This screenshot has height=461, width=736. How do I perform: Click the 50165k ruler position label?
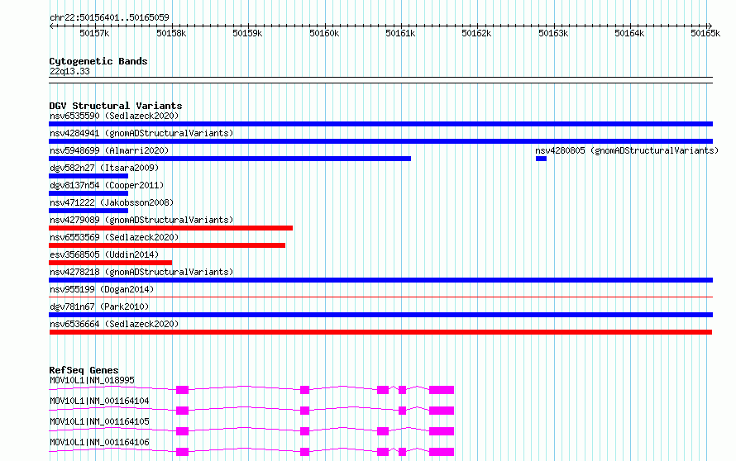click(x=705, y=33)
